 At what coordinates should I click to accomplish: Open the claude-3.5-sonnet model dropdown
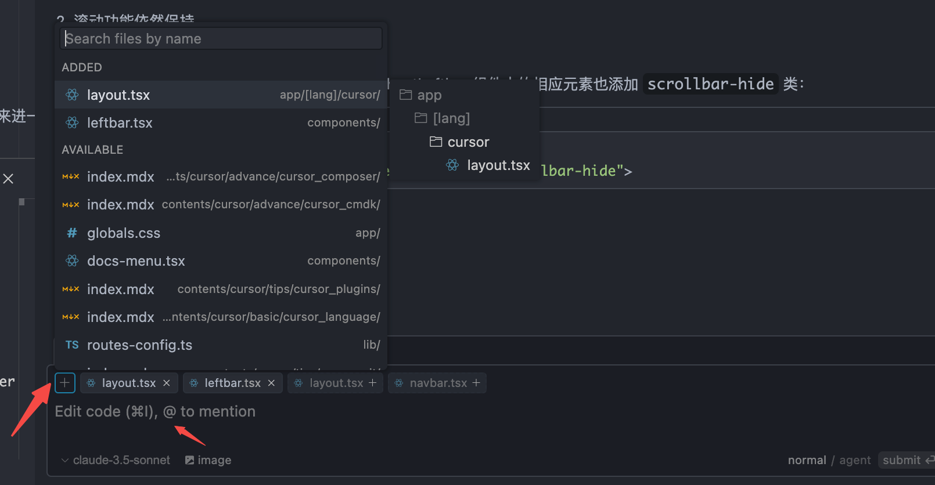pyautogui.click(x=116, y=460)
